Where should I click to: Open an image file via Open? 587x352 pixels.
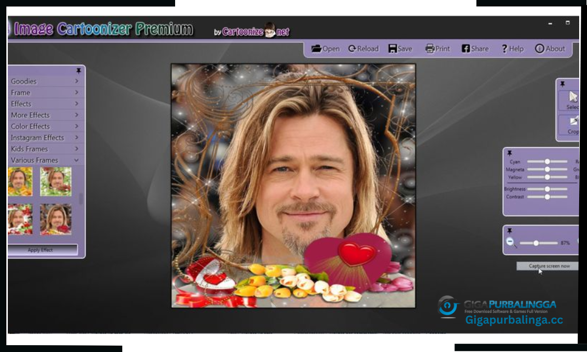click(325, 48)
